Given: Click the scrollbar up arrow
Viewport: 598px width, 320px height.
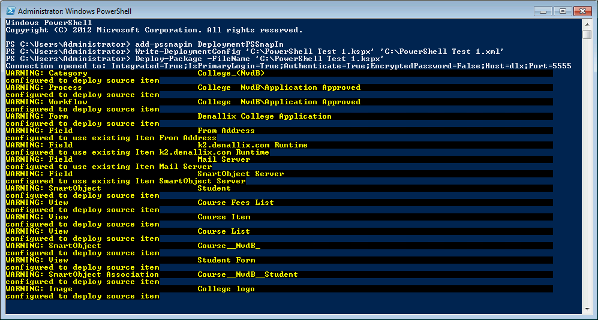Looking at the screenshot, I should click(587, 23).
